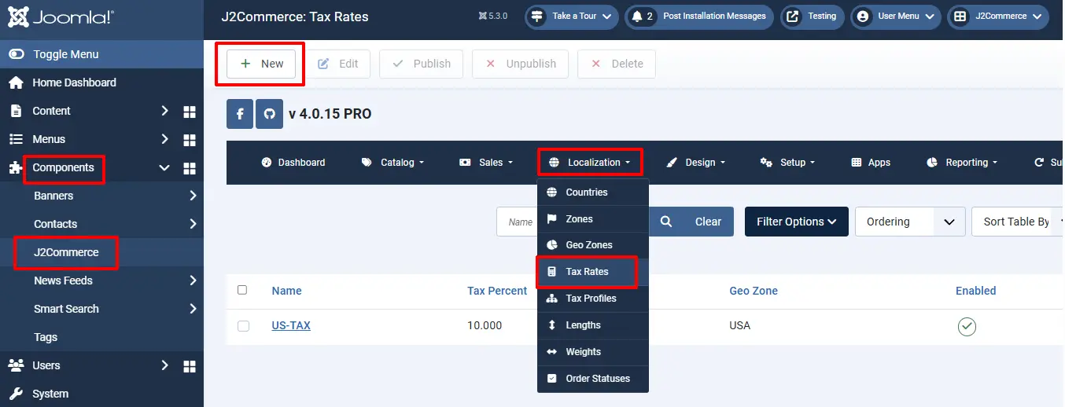
Task: Click the New button
Action: pos(261,64)
